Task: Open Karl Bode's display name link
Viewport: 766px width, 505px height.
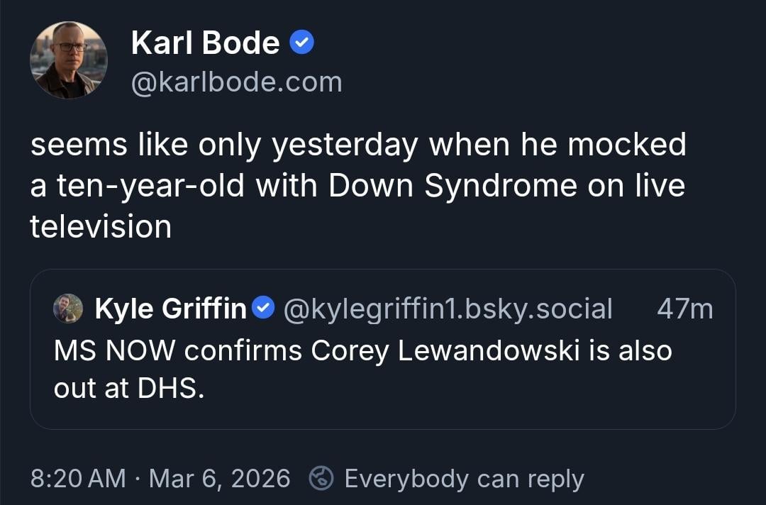Action: click(x=205, y=43)
